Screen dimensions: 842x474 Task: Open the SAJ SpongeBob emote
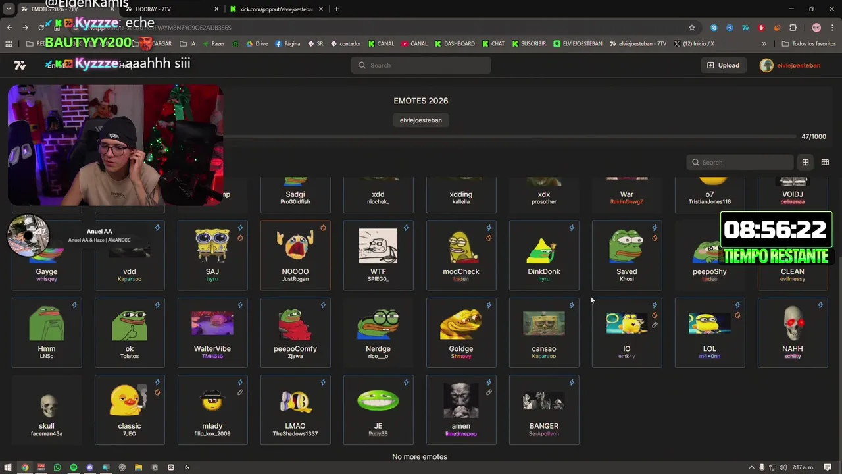[212, 255]
